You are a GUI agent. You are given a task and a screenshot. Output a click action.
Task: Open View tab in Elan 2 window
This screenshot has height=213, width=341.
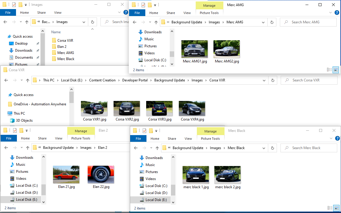tap(59, 138)
